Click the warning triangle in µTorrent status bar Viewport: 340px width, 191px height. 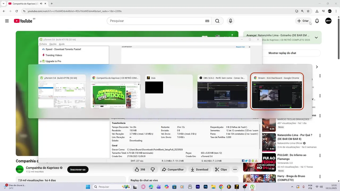pyautogui.click(x=256, y=161)
